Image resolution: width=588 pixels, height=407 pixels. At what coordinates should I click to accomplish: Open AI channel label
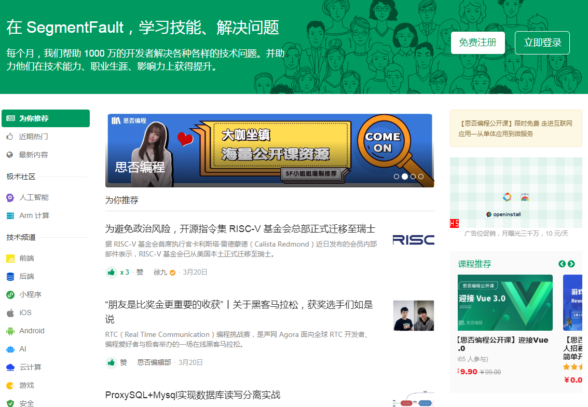click(22, 349)
